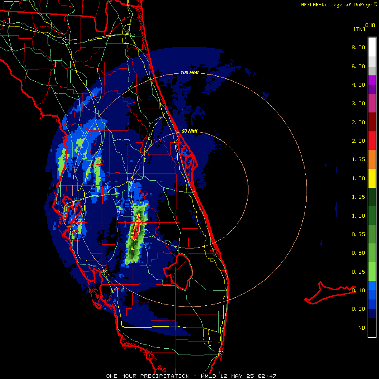Viewport: 379px width, 379px height.
Task: Click the 50 NMI range ring label
Action: point(189,131)
